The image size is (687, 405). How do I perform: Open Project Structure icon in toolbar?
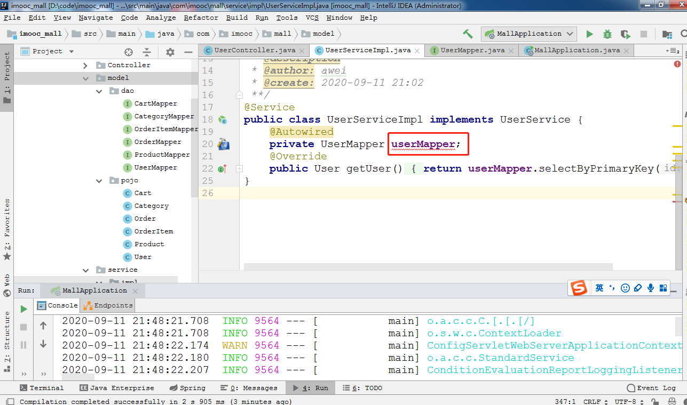click(667, 34)
